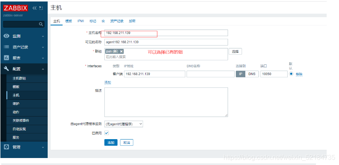Focus the DNS名称 input field
This screenshot has width=339, height=165.
tap(210, 74)
